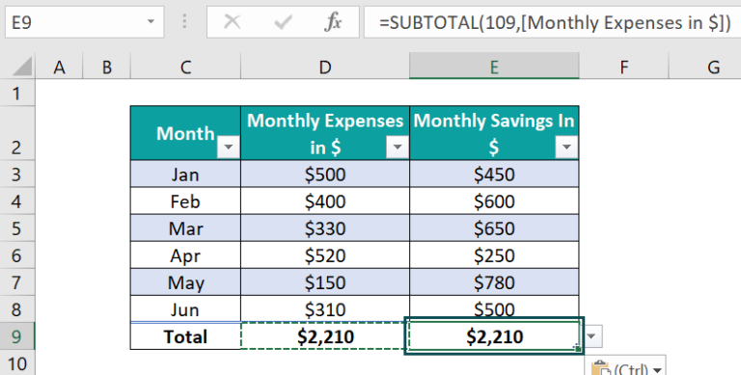Image resolution: width=741 pixels, height=375 pixels.
Task: Open Insert Function fx dialog
Action: click(333, 22)
